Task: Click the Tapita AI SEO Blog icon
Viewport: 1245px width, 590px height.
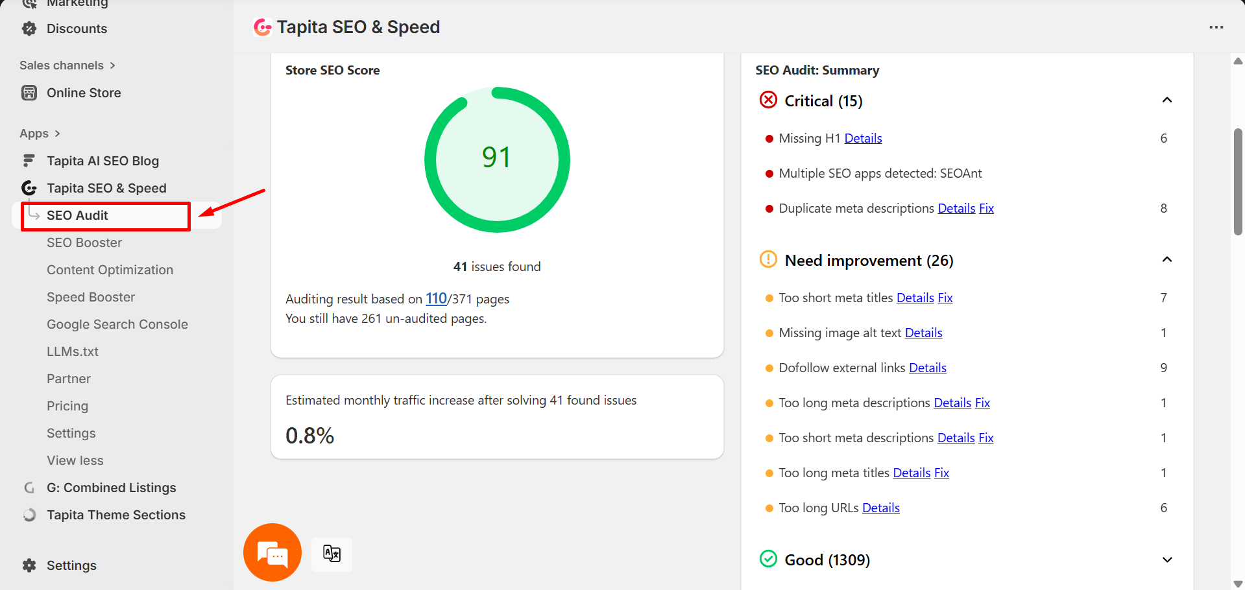Action: [x=29, y=161]
